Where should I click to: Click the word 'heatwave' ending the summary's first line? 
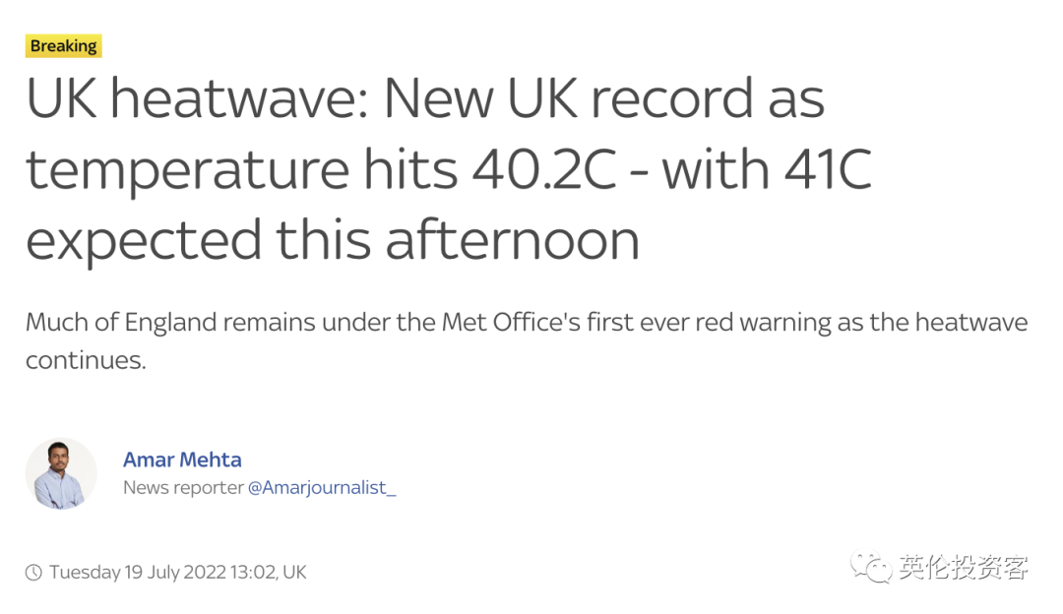971,323
